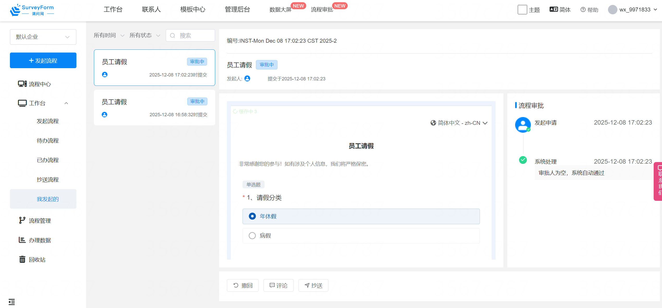This screenshot has width=662, height=308.
Task: Open the 默认企业 dropdown
Action: (x=43, y=37)
